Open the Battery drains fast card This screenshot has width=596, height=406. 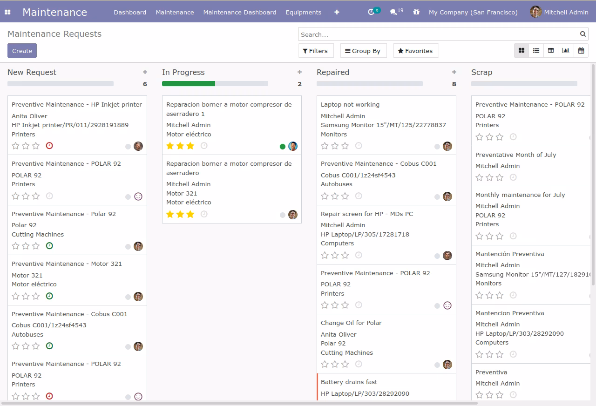click(x=386, y=387)
